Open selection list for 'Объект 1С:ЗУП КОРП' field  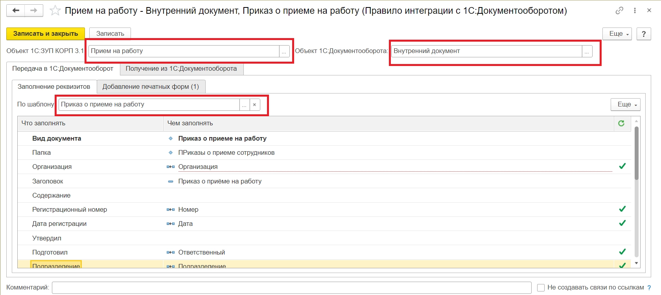(x=284, y=51)
